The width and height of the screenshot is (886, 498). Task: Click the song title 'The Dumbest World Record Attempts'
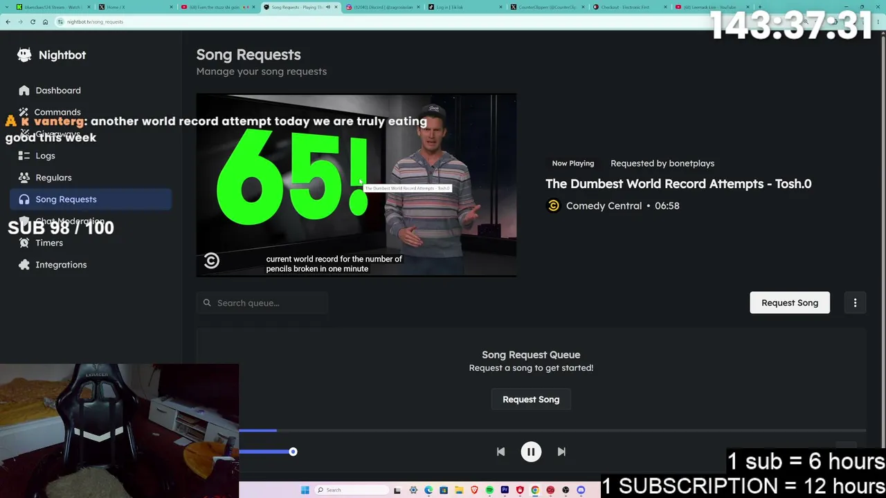point(678,184)
